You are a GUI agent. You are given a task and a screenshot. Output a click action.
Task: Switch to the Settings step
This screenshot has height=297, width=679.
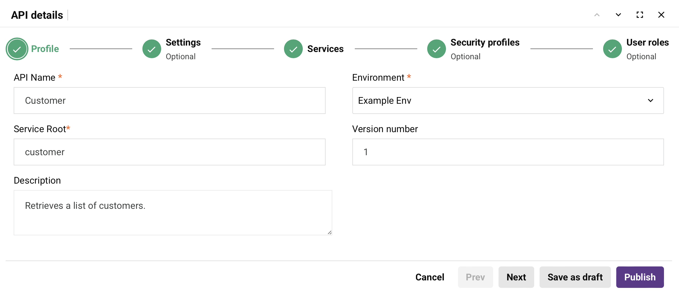(183, 43)
